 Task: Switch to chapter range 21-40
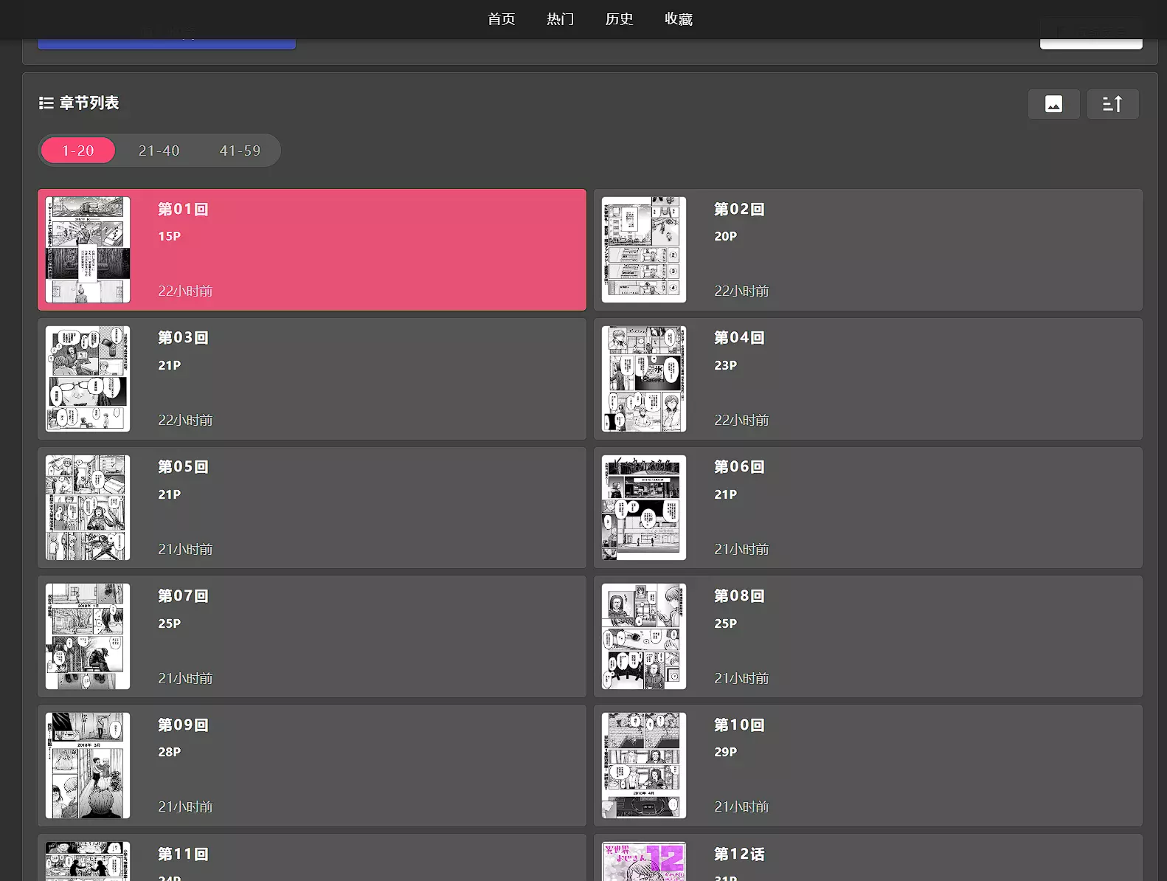tap(159, 151)
